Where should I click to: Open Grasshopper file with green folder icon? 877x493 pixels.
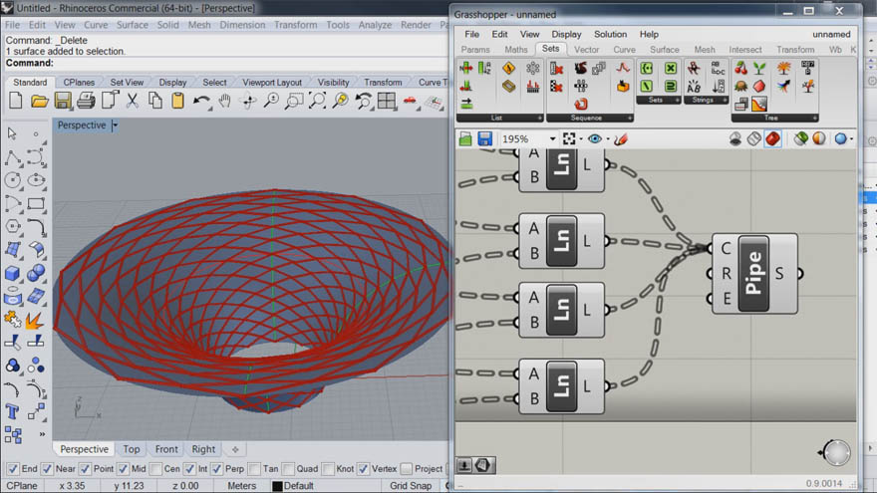pyautogui.click(x=465, y=138)
